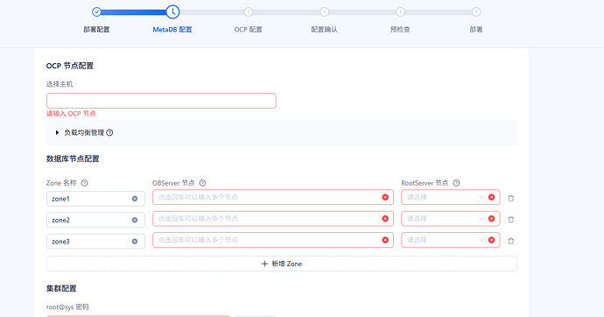The width and height of the screenshot is (604, 317).
Task: Clear the zone3 name field
Action: point(135,242)
